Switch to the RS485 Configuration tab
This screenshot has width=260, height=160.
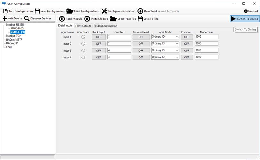point(105,26)
